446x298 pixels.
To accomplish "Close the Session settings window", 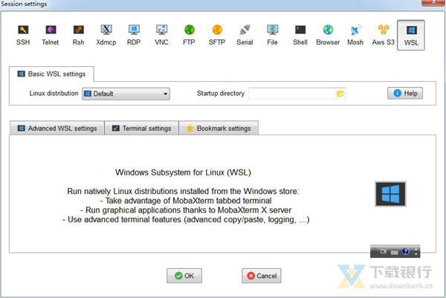I will (x=433, y=2).
